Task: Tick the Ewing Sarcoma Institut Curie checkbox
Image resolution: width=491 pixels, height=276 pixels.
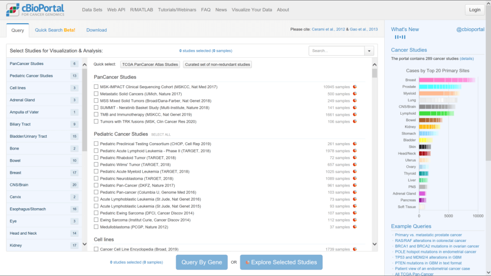Action: 96,220
